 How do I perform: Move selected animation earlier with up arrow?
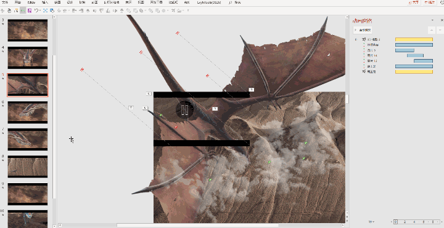(431, 30)
